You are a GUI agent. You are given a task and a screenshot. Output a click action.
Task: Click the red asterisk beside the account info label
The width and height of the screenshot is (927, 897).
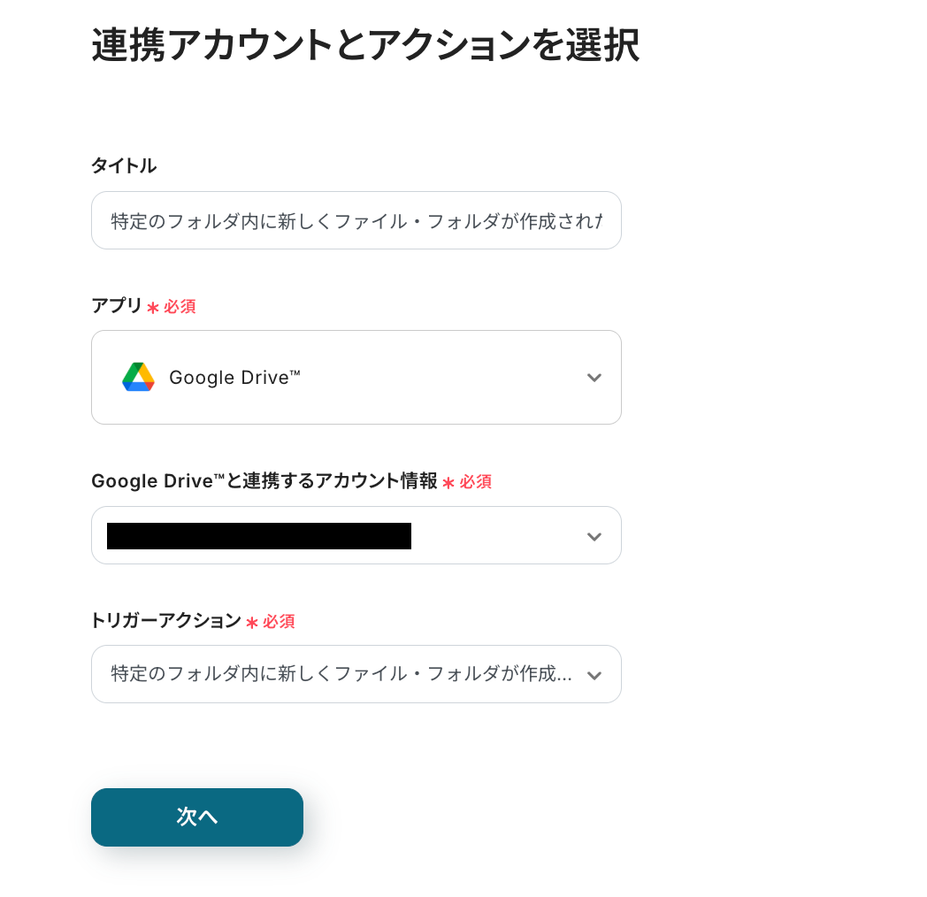tap(448, 482)
